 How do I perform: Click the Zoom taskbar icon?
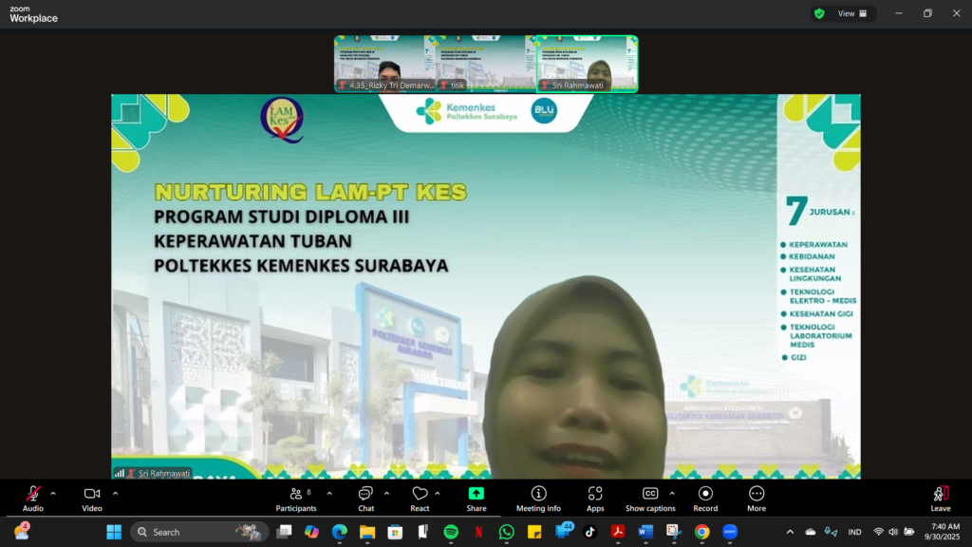tap(730, 532)
